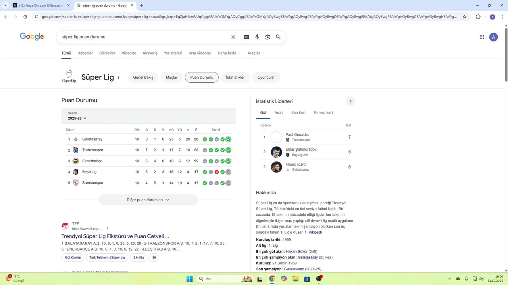
Task: Select Mauro Icardi's player photo
Action: (x=276, y=167)
